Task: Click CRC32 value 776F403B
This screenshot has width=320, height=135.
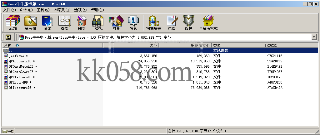Action: pyautogui.click(x=275, y=72)
